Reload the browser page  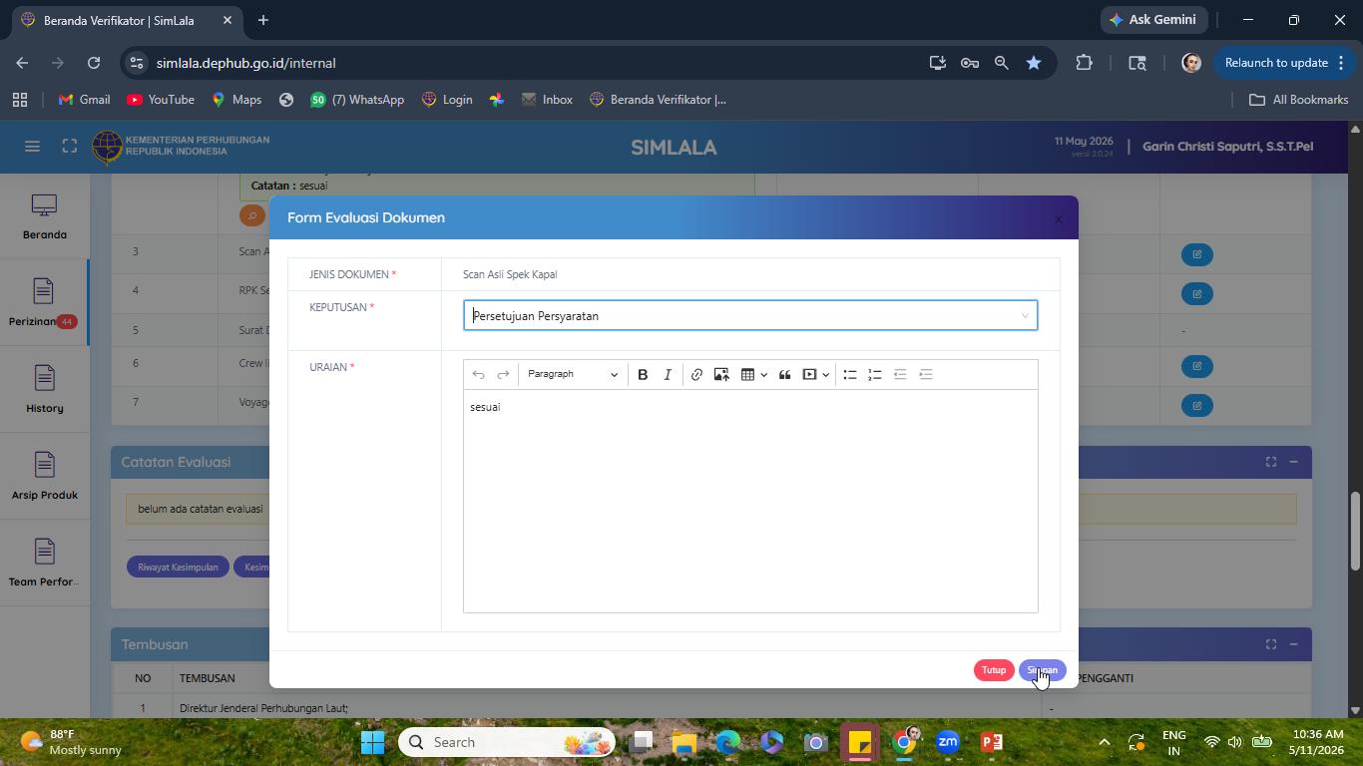pyautogui.click(x=94, y=63)
